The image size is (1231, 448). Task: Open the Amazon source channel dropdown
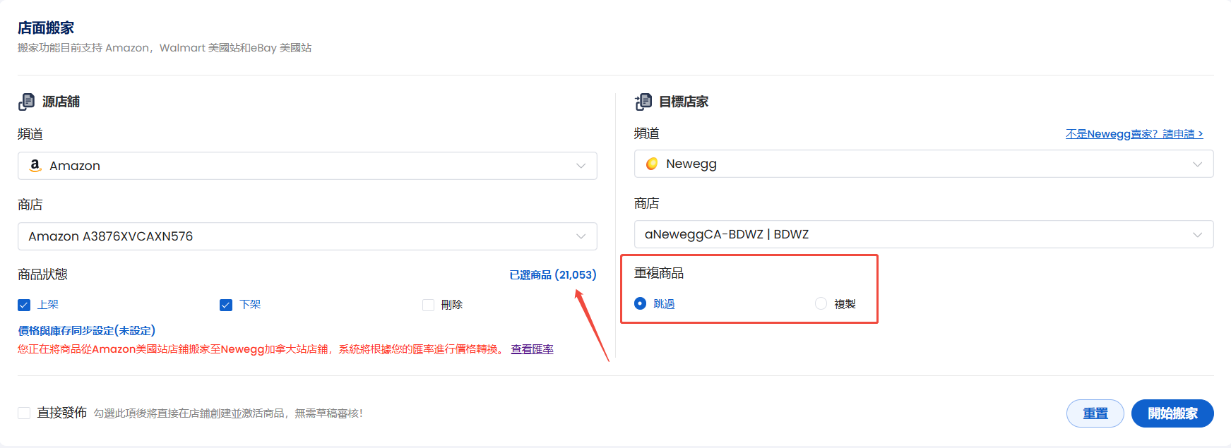pyautogui.click(x=307, y=166)
